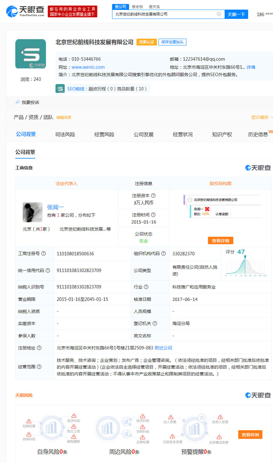
Task: Select organization code 330282370
Action: coord(183,253)
